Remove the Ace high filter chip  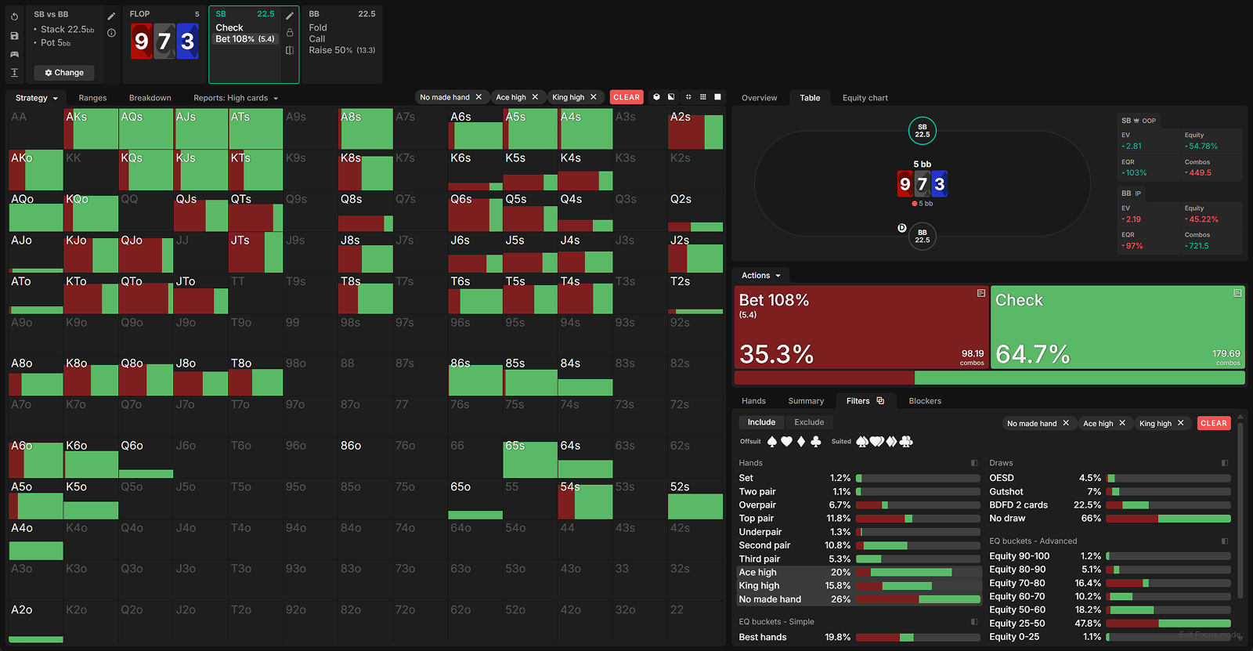point(535,97)
